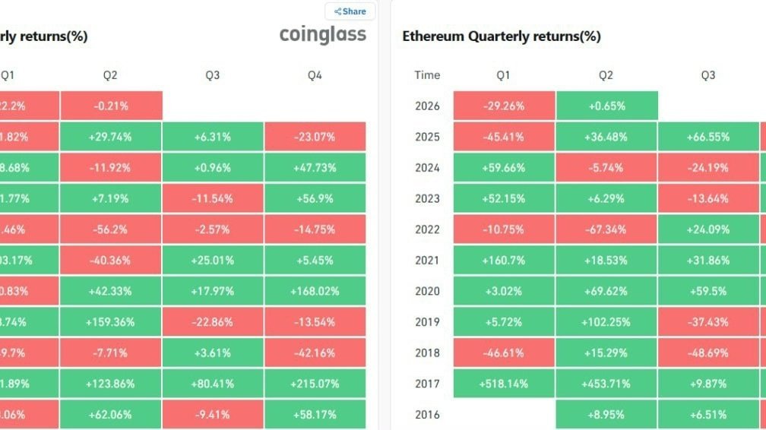Click the Time column header

tap(427, 75)
